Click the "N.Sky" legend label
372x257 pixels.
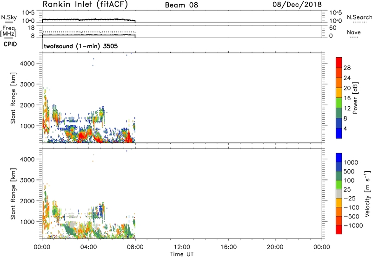[9, 17]
